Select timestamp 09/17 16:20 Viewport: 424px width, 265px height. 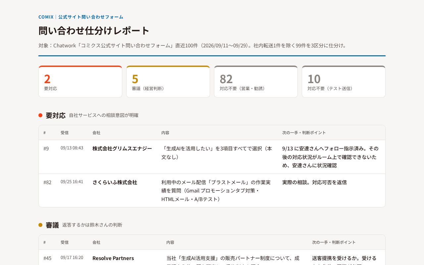pos(72,257)
